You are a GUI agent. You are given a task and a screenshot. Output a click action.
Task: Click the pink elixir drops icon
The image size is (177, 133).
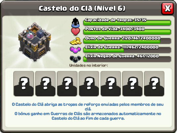pyautogui.click(x=75, y=50)
